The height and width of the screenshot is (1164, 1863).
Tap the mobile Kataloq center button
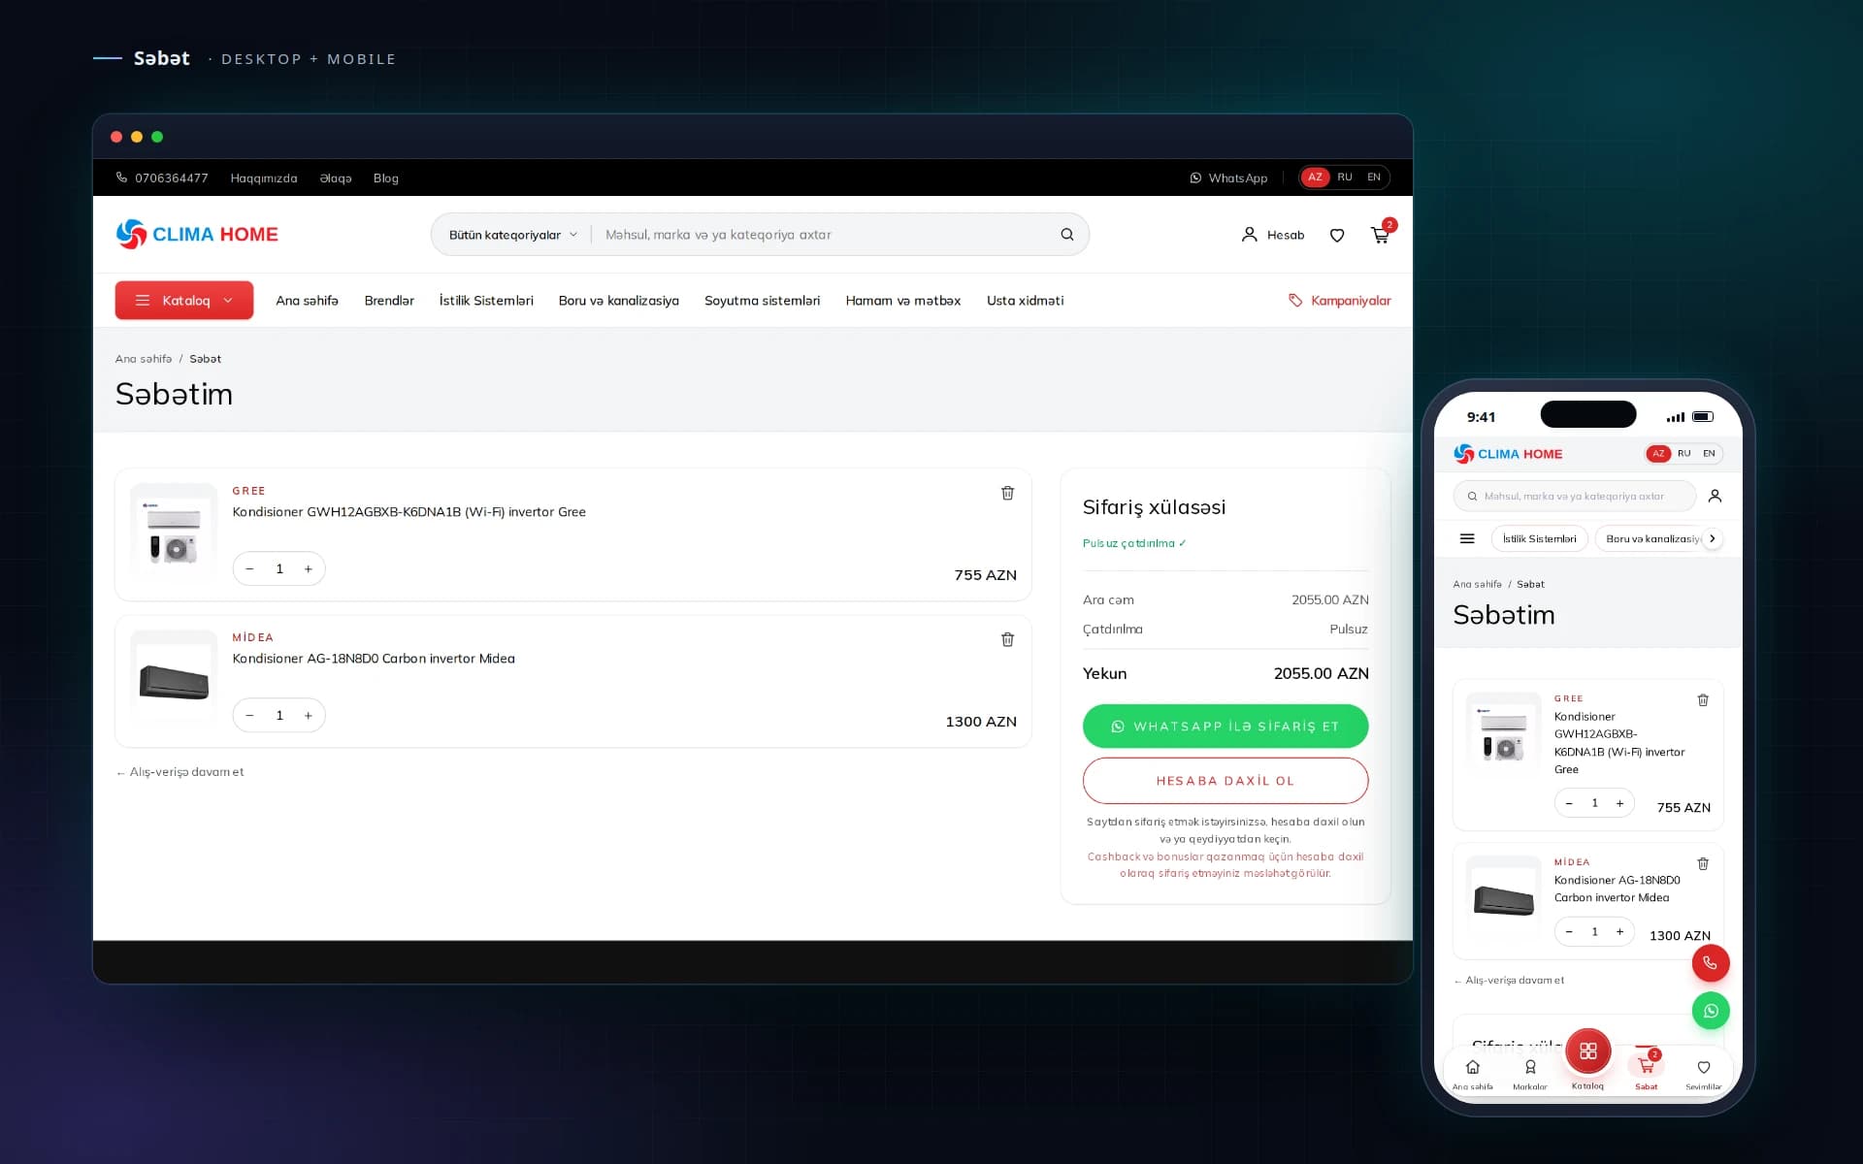[x=1588, y=1051]
